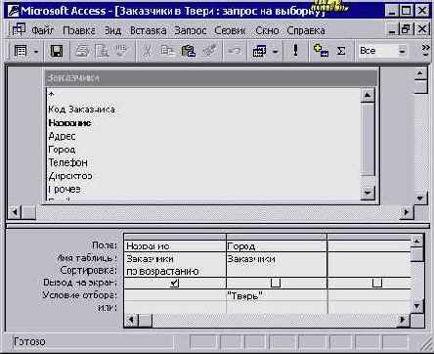Image resolution: width=434 pixels, height=354 pixels.
Task: Open the Вид menu
Action: coord(112,30)
